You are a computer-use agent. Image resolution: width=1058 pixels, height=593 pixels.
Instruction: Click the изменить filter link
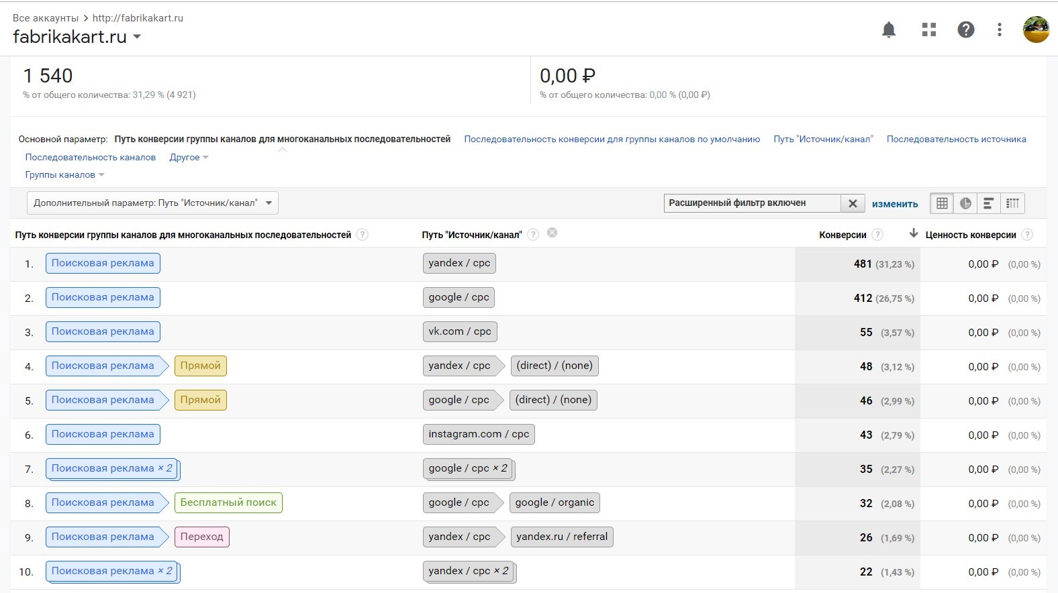pyautogui.click(x=895, y=204)
